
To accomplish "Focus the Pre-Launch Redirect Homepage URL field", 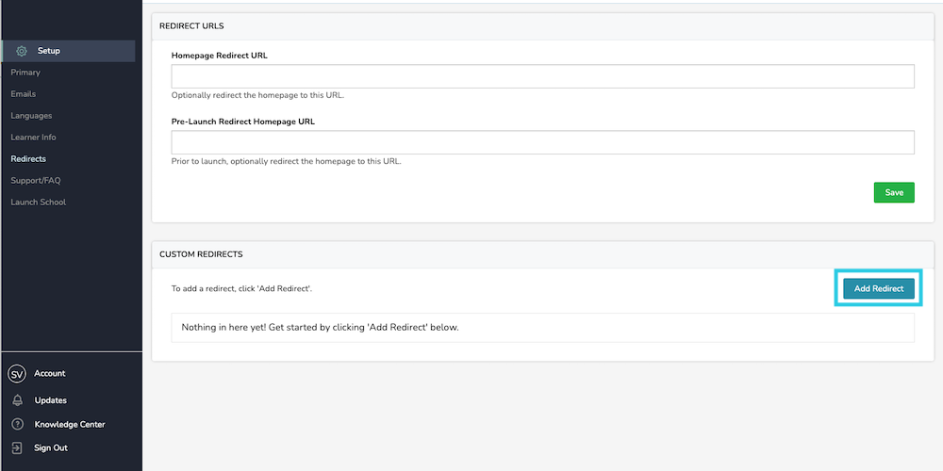I will 542,142.
